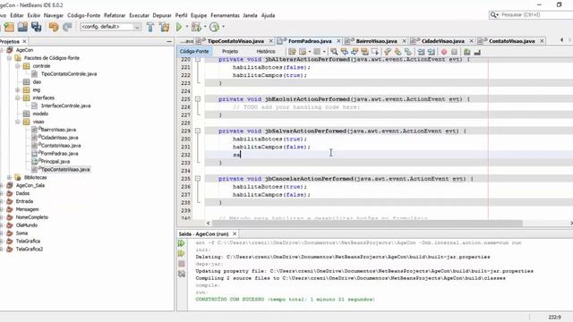Click the Last Edit icon in editor toolbar

tap(292, 52)
